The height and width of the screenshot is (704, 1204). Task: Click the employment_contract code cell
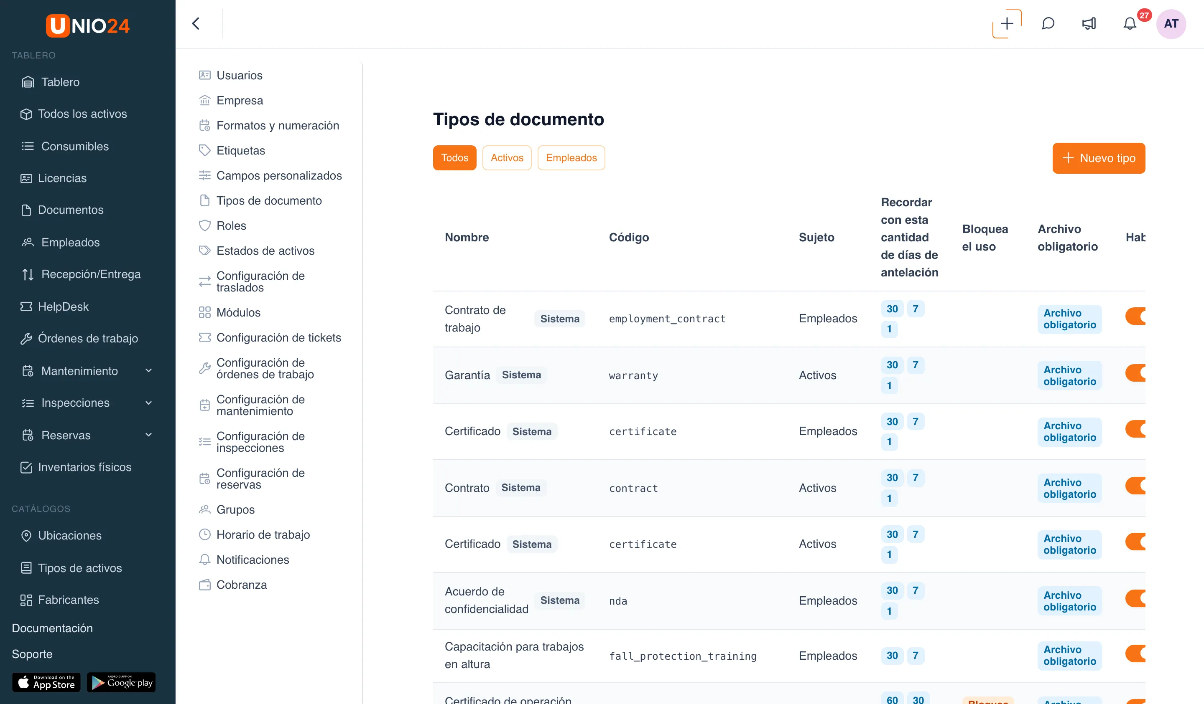pos(667,319)
